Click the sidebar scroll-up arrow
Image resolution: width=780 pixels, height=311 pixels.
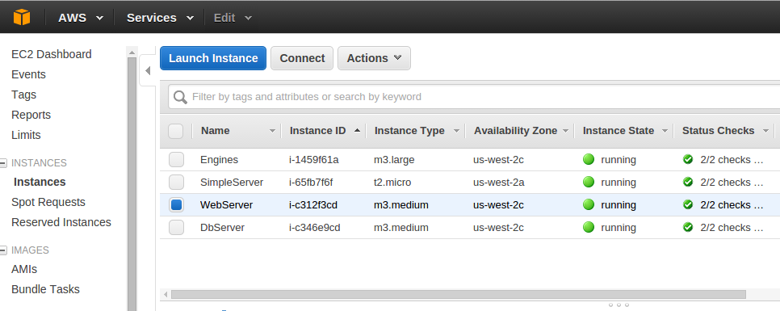132,52
